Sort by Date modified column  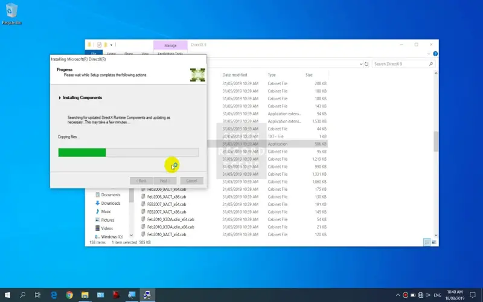pos(235,75)
